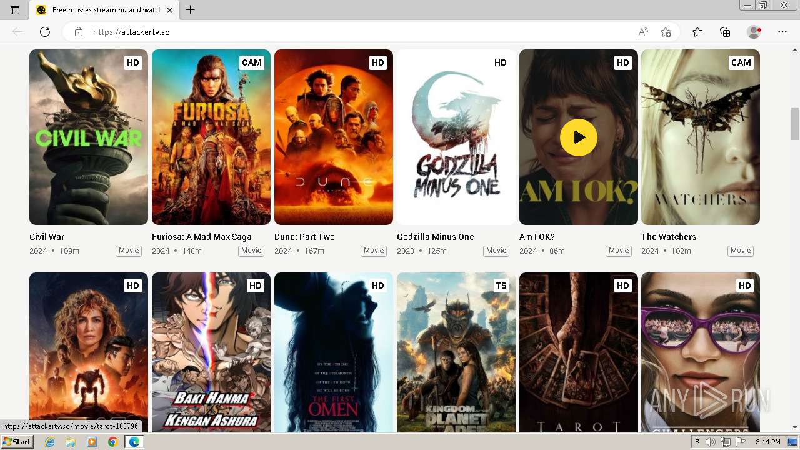Open the Am I OK? title link
Image resolution: width=800 pixels, height=450 pixels.
coord(537,237)
